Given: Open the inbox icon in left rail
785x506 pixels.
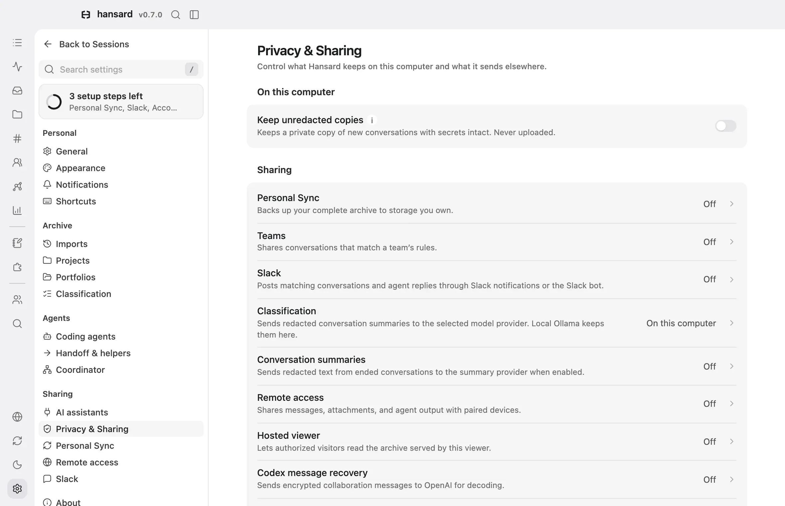Looking at the screenshot, I should (x=17, y=91).
